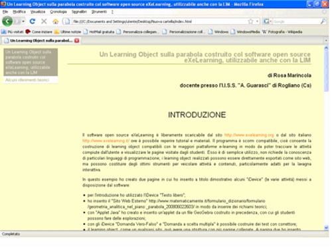Follow the http://www.exelearning.org link
332x248 pixels.
coord(249,135)
